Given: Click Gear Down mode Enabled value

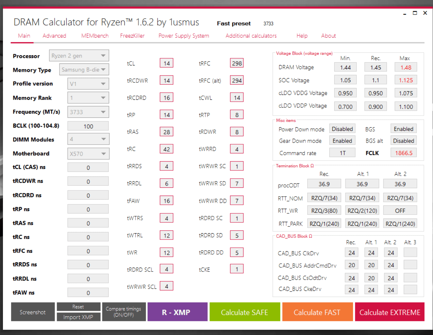Looking at the screenshot, I should (342, 141).
